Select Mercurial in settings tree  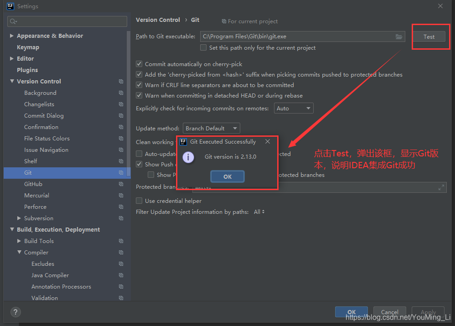click(x=36, y=195)
